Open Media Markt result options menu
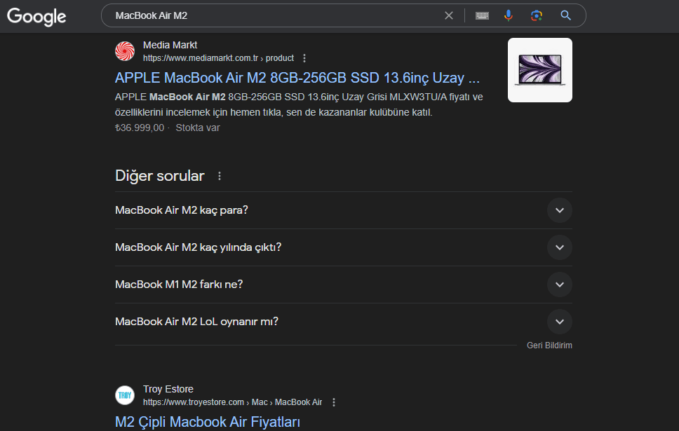Image resolution: width=679 pixels, height=431 pixels. coord(304,58)
